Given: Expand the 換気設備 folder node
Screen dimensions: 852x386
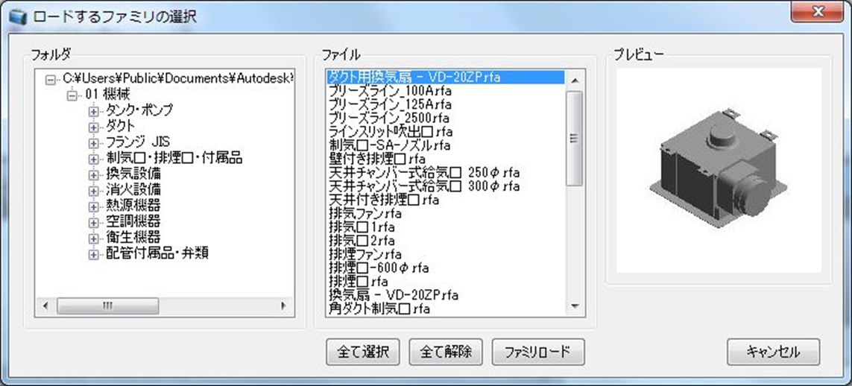Looking at the screenshot, I should (94, 174).
